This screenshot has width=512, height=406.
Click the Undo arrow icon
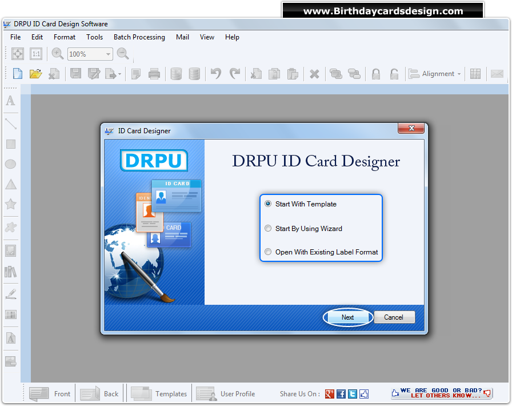(x=216, y=74)
